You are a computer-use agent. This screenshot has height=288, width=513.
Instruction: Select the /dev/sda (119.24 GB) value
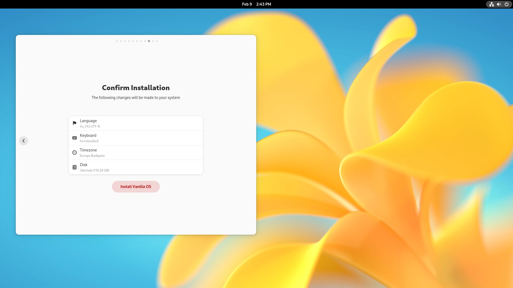click(x=95, y=170)
